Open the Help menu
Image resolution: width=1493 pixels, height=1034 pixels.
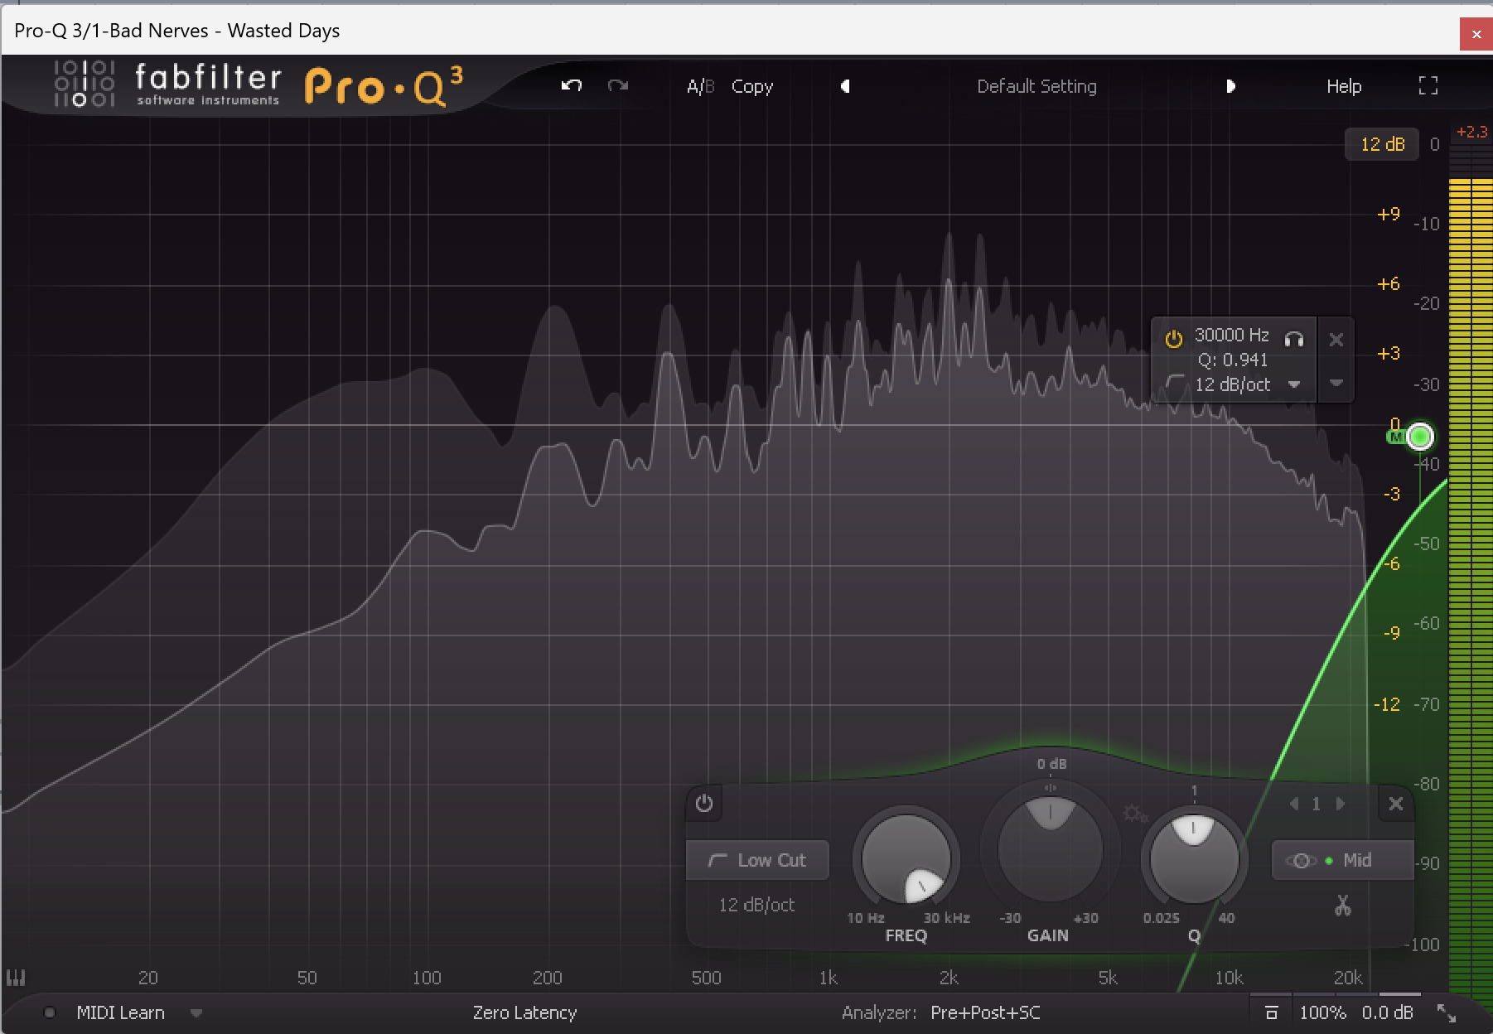click(1344, 86)
